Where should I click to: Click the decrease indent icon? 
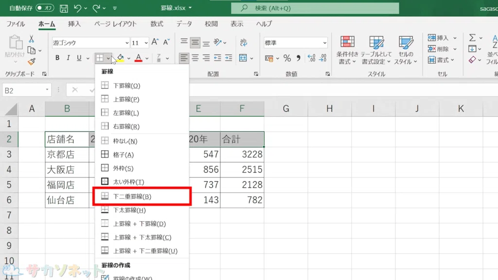217,58
